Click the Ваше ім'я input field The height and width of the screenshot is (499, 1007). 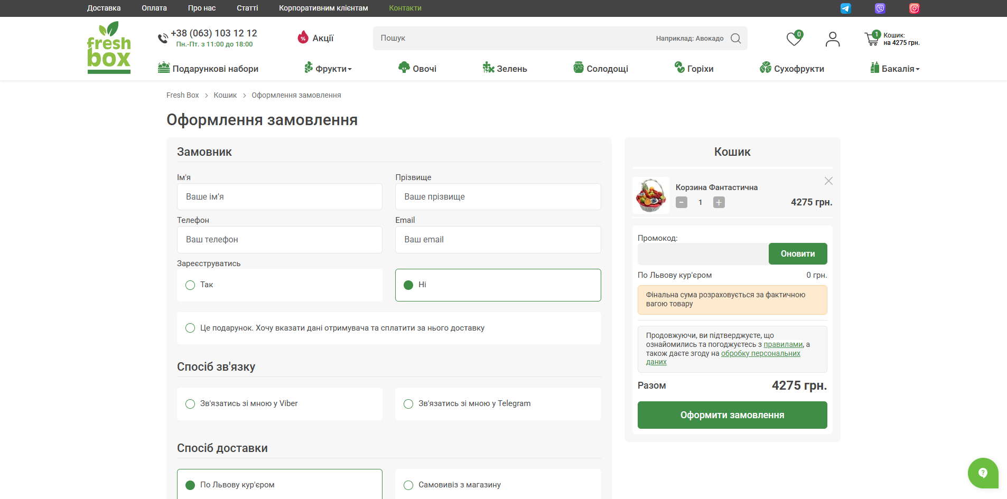(279, 196)
